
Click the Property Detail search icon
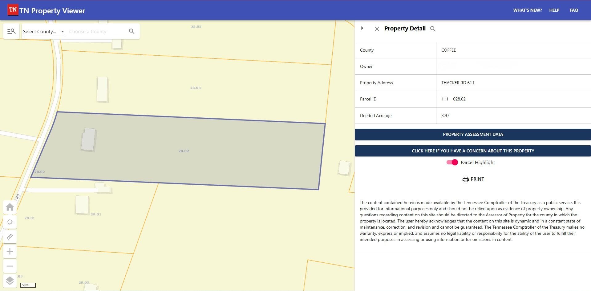[433, 29]
